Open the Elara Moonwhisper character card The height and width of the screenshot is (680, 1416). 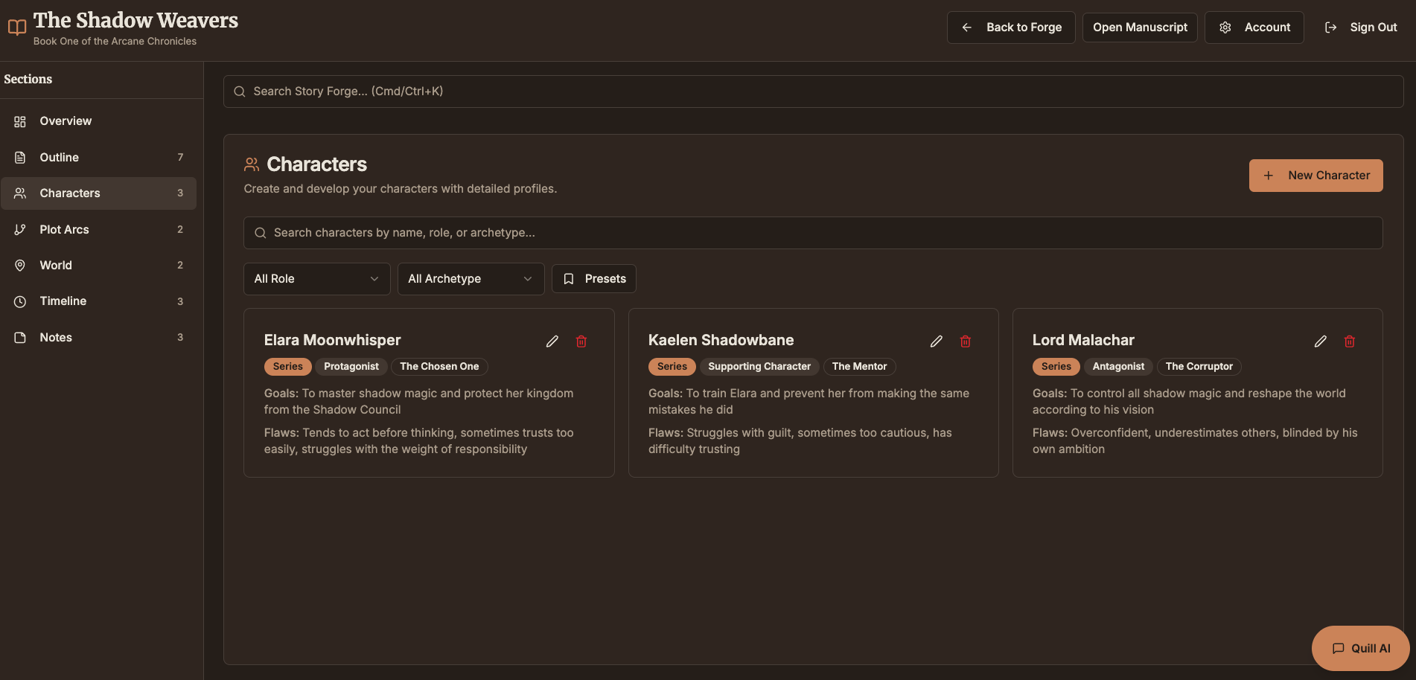[x=429, y=393]
